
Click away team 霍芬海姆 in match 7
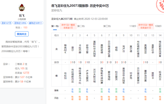pyautogui.click(x=109, y=76)
